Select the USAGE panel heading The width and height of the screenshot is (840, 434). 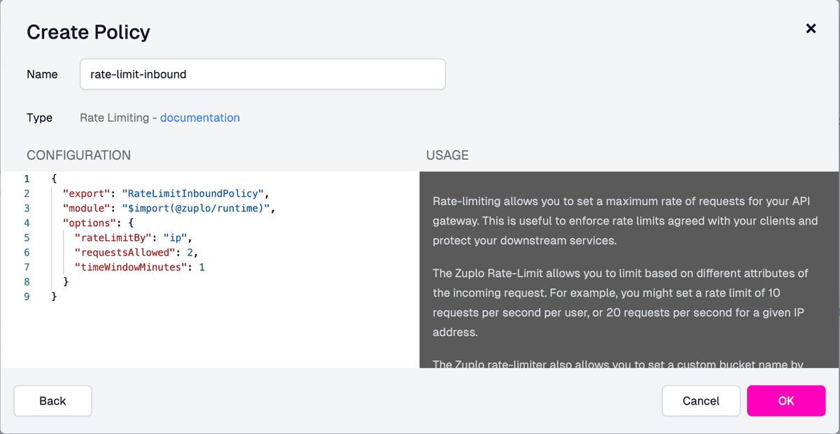447,155
